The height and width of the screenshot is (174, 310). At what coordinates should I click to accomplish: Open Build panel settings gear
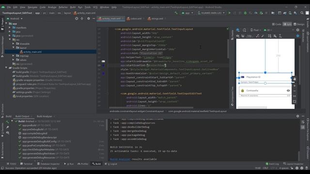tap(298, 116)
